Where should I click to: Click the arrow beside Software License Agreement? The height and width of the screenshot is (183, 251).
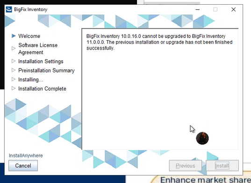pyautogui.click(x=14, y=48)
